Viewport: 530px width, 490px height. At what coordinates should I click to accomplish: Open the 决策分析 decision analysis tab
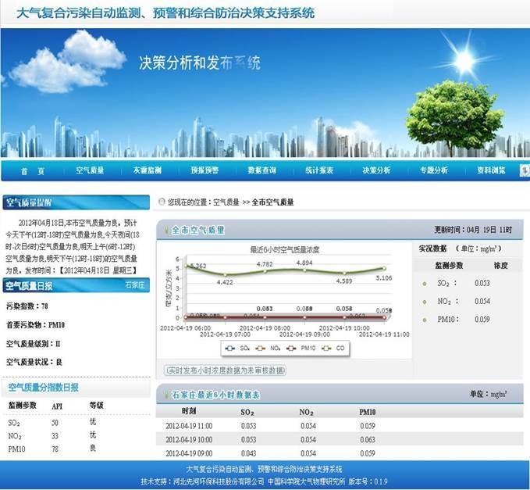(x=376, y=170)
